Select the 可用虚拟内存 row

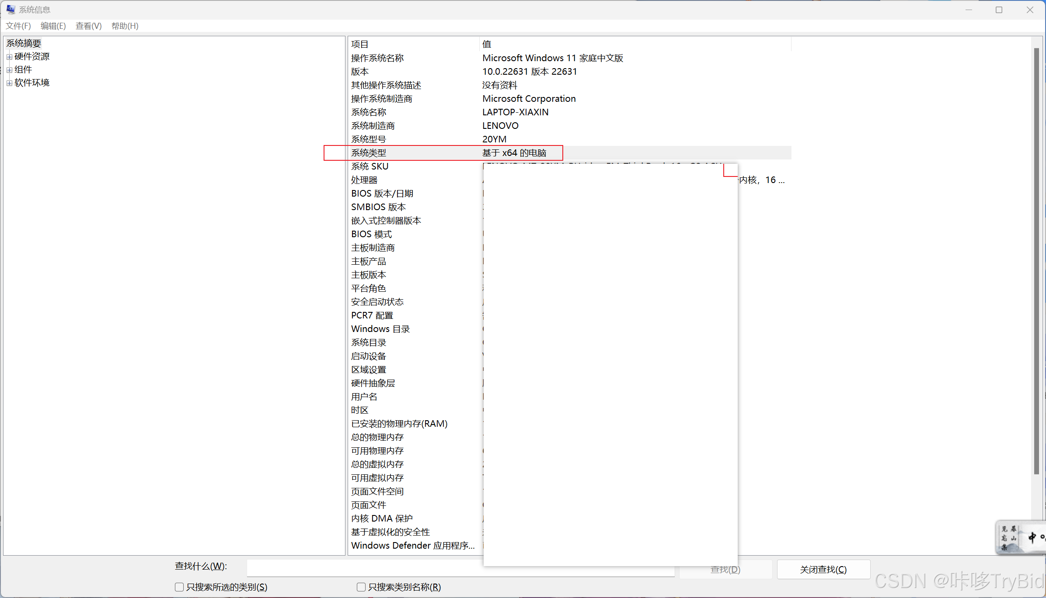coord(415,478)
